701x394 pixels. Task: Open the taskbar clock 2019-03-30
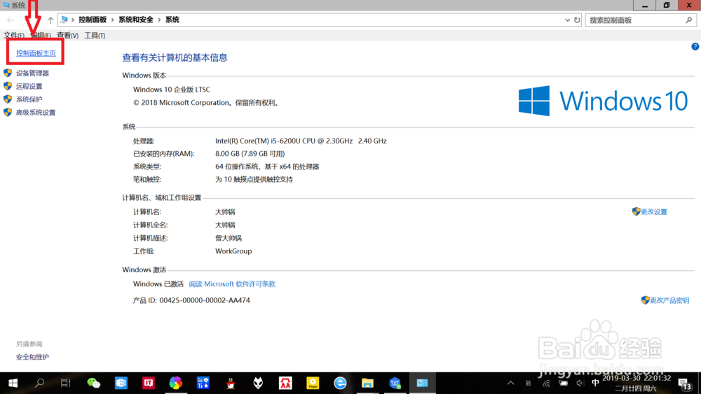tap(637, 383)
